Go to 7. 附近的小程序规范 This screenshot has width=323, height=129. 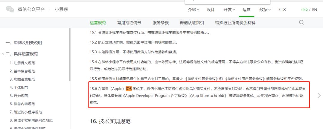26,112
